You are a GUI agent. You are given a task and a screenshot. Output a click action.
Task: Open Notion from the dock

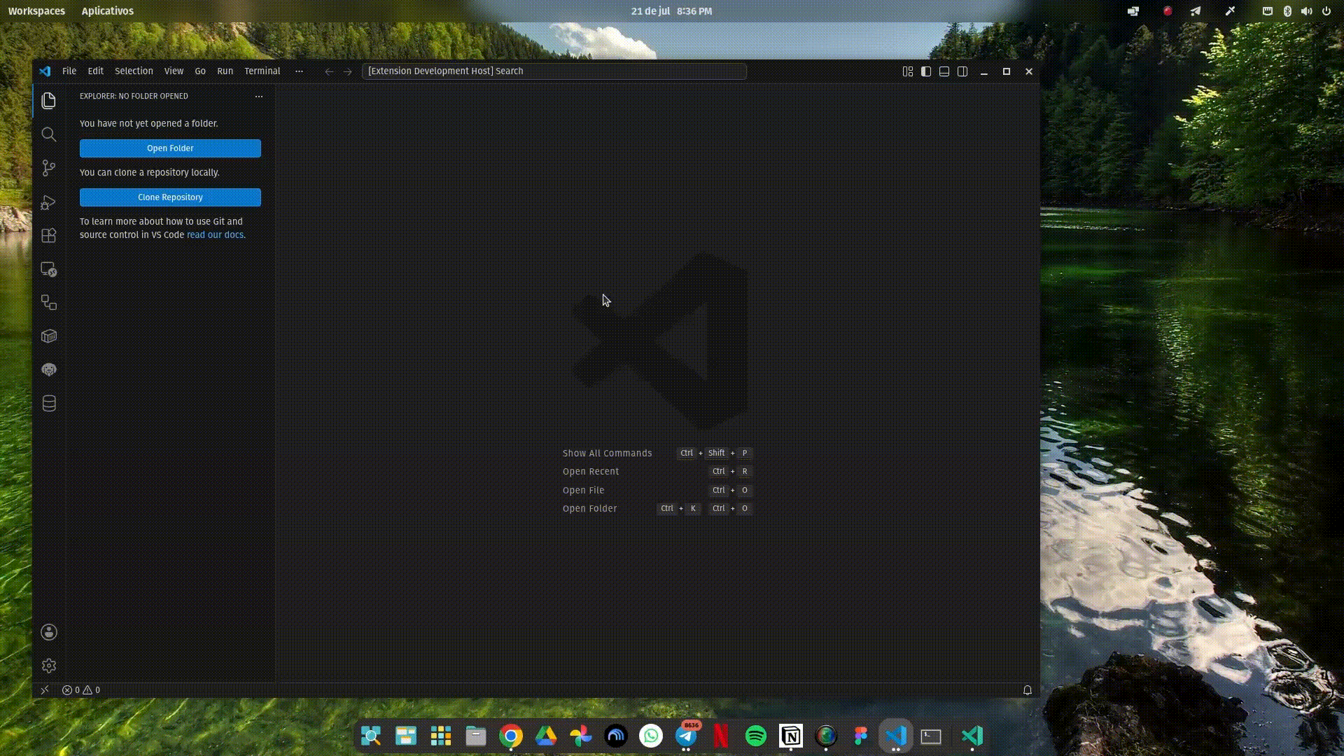pos(791,736)
